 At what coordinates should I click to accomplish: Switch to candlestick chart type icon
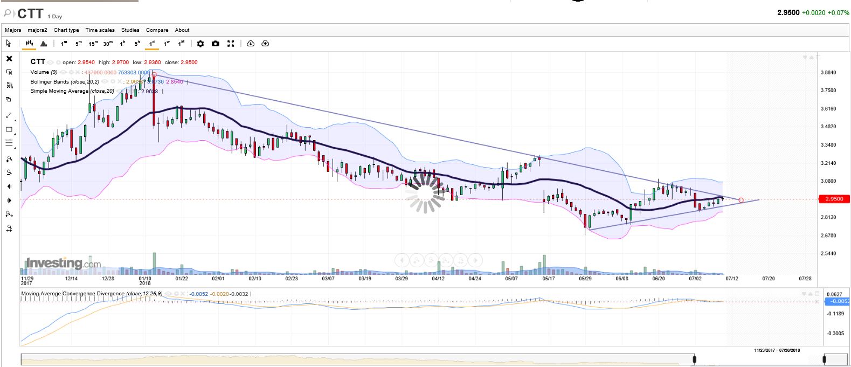tap(29, 43)
